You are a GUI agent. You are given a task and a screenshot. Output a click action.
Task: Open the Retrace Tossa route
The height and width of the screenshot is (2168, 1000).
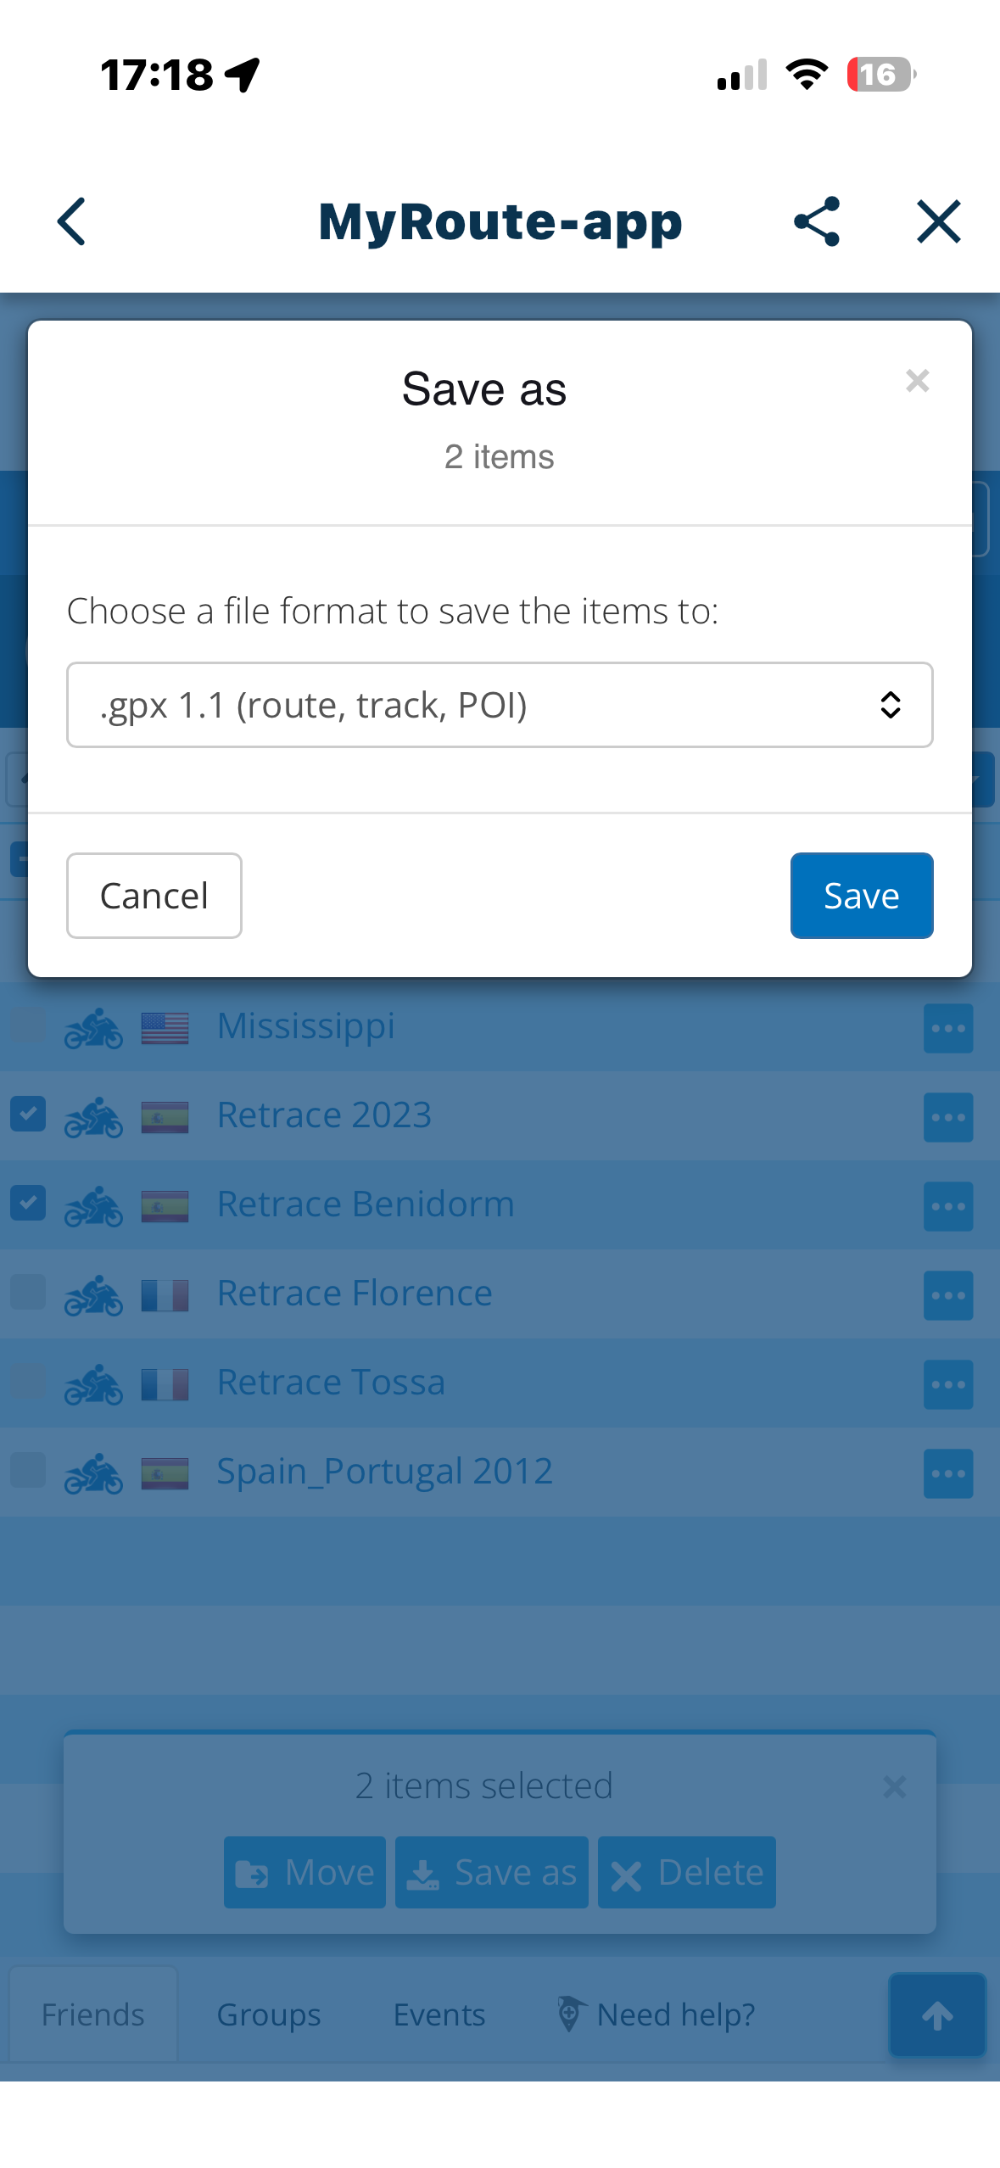331,1383
